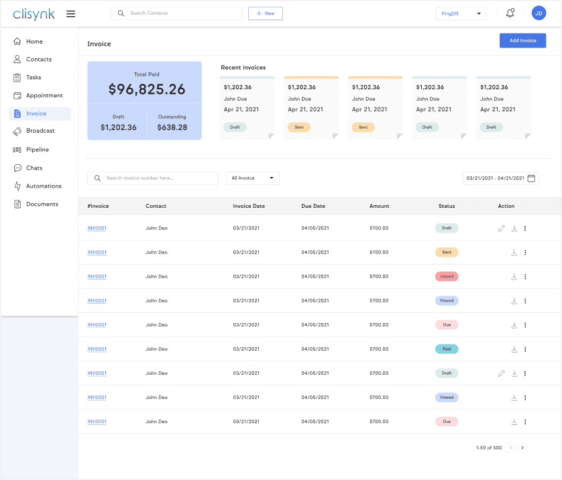The height and width of the screenshot is (480, 562).
Task: Click the Draft total in the Total Paid card
Action: (118, 127)
